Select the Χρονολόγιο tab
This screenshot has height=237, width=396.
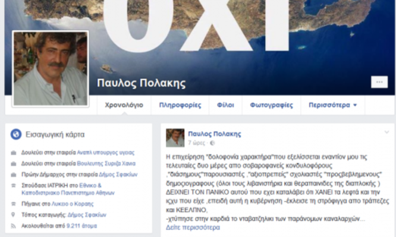[x=124, y=105]
